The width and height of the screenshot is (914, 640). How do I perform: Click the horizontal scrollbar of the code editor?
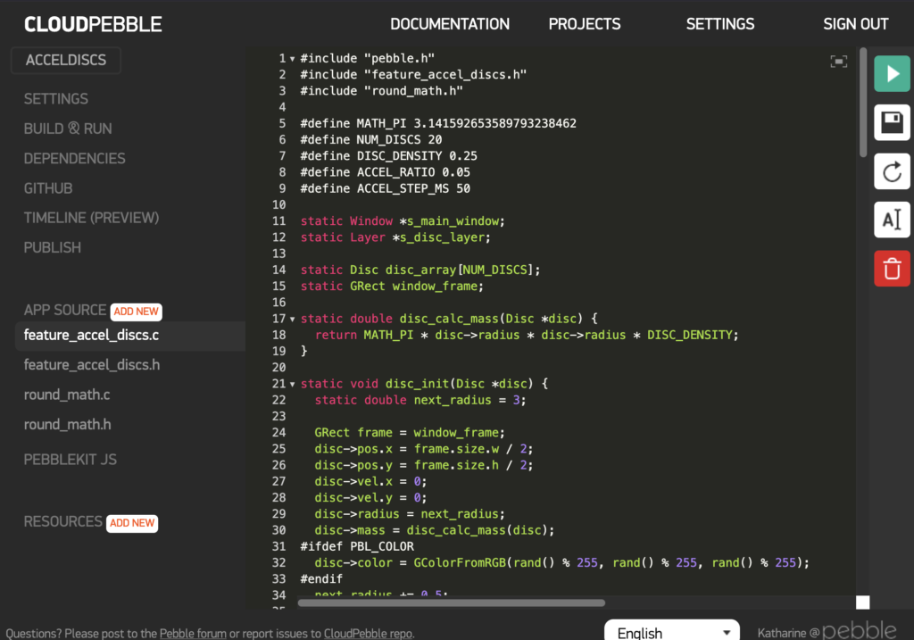(451, 603)
